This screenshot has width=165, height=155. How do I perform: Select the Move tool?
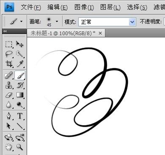tap(19, 44)
